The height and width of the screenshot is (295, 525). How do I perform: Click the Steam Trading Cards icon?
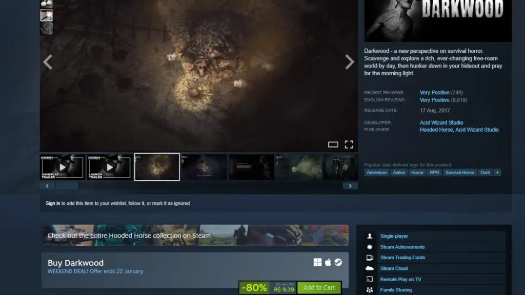click(369, 258)
